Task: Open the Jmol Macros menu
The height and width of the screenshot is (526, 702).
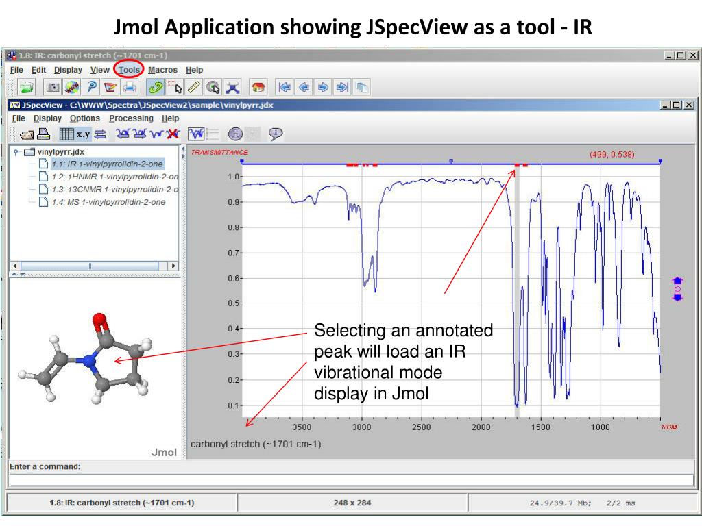Action: click(162, 70)
